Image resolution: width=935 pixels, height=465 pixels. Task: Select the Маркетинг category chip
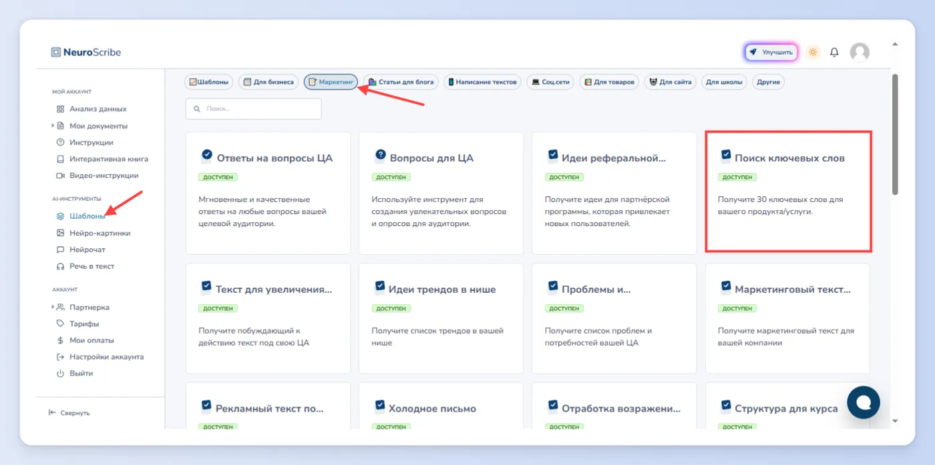331,82
